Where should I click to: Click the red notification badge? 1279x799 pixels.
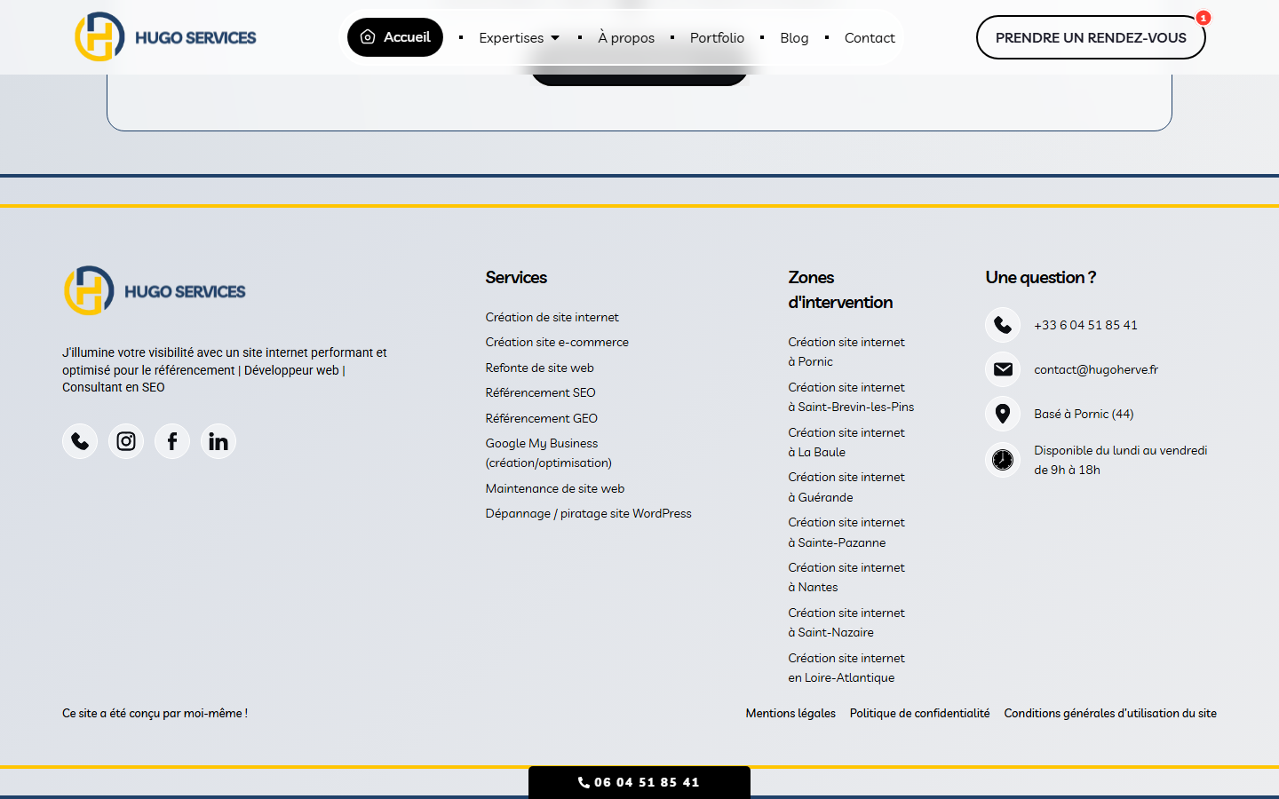coord(1204,18)
